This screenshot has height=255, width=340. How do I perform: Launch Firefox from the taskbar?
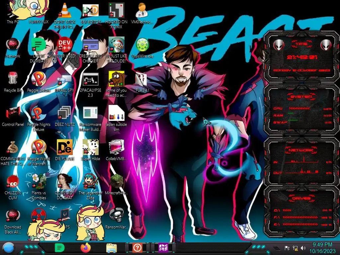(85, 248)
